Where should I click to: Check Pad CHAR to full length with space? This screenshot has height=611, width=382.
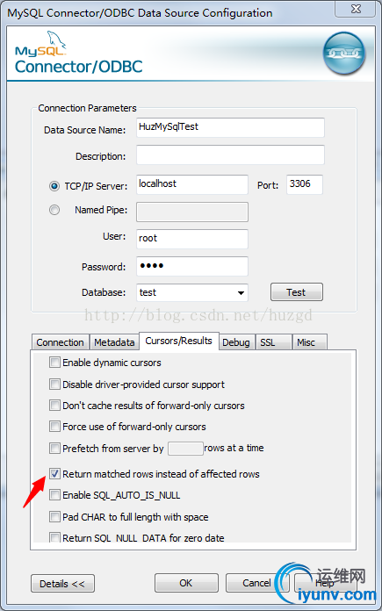tap(54, 517)
